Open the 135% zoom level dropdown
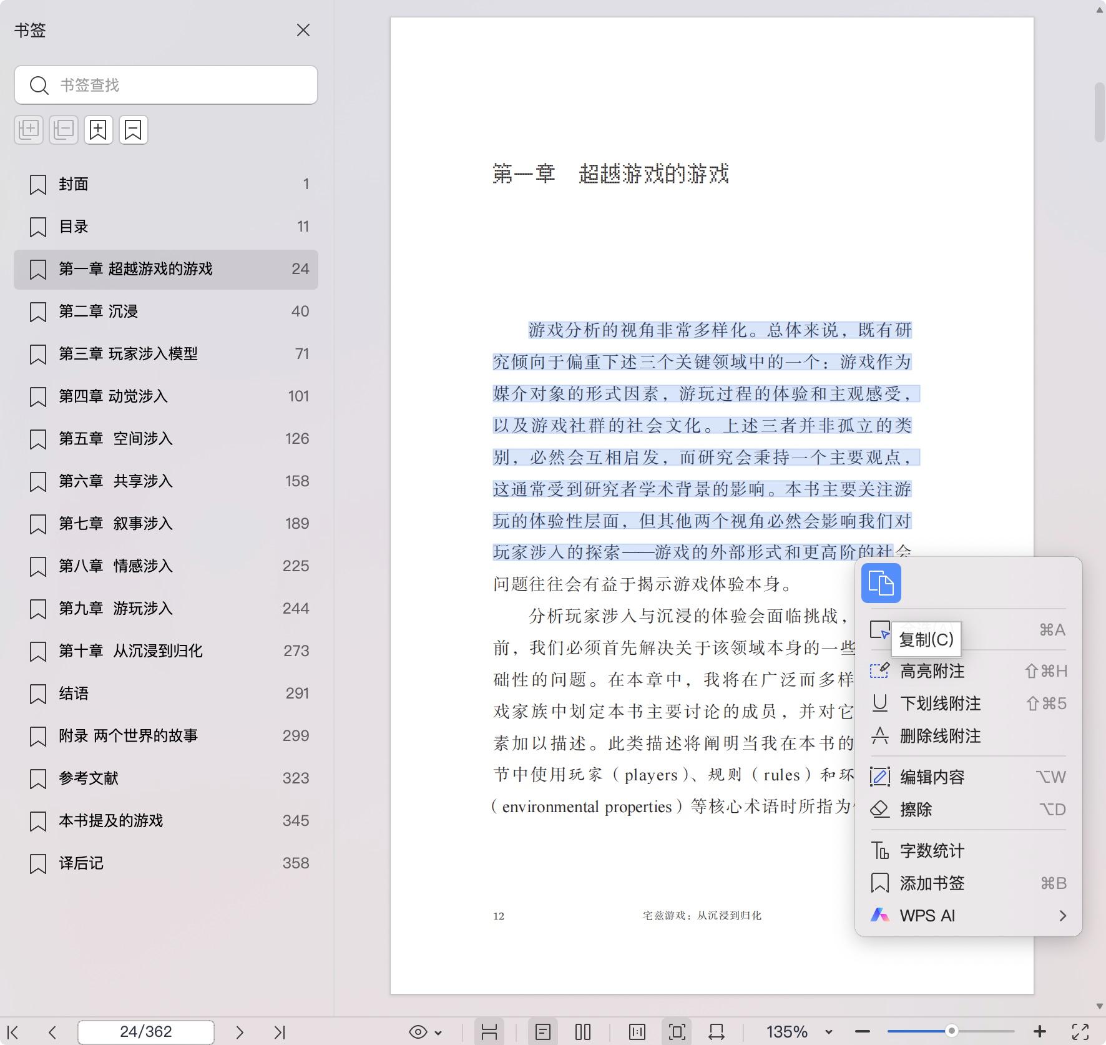Screen dimensions: 1106x1045 828,1032
